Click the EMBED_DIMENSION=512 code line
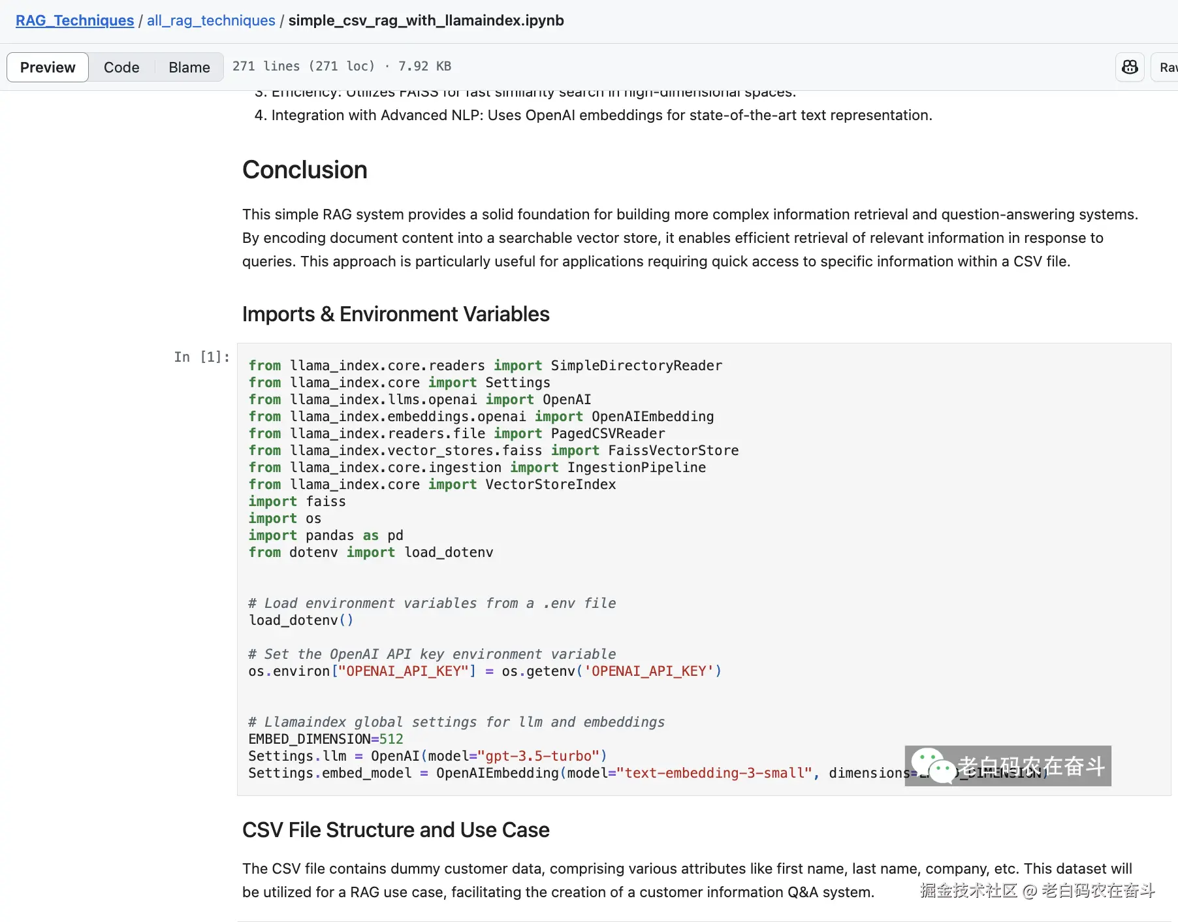Screen dimensions: 1178x922 coord(326,739)
